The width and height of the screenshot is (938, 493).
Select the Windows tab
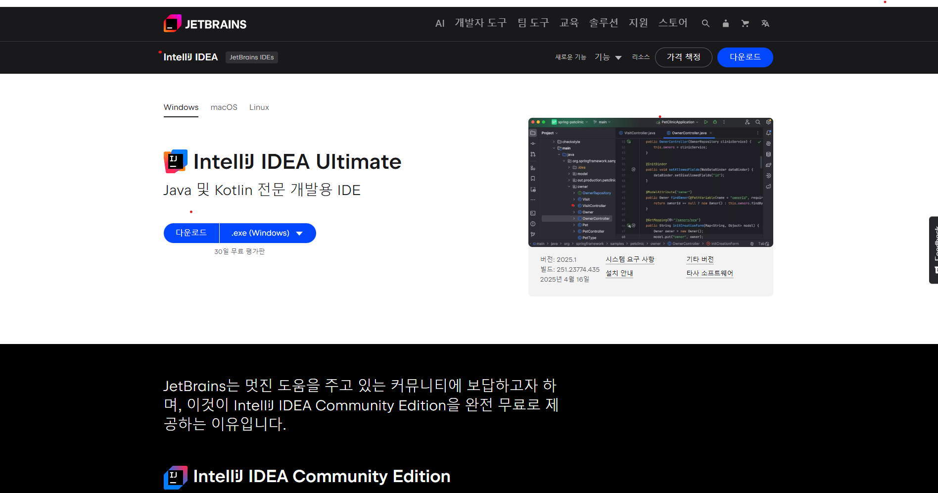tap(181, 107)
